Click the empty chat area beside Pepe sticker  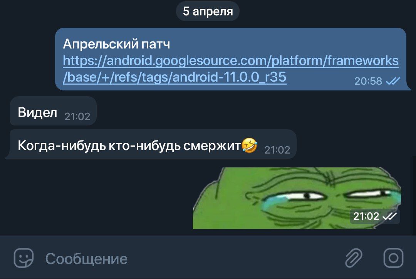(x=98, y=198)
